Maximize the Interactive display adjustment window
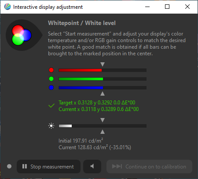The width and height of the screenshot is (198, 179). [x=167, y=7]
